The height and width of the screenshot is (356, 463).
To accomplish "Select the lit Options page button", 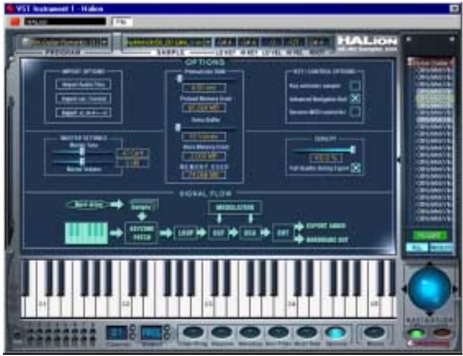I will point(336,333).
